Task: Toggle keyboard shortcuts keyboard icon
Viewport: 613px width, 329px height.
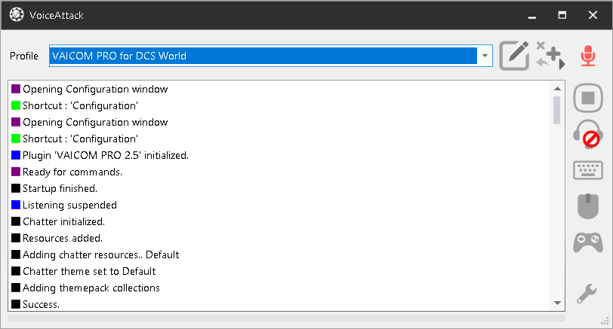Action: pyautogui.click(x=588, y=170)
